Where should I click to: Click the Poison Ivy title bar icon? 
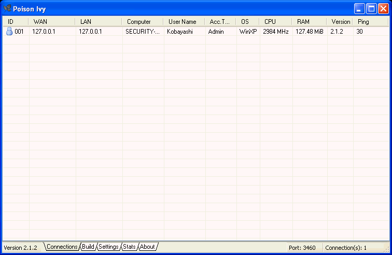click(x=7, y=8)
